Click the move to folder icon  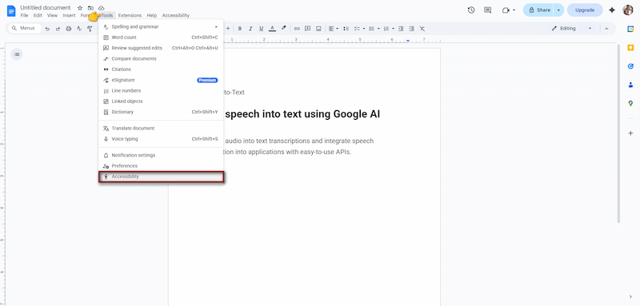tap(90, 8)
